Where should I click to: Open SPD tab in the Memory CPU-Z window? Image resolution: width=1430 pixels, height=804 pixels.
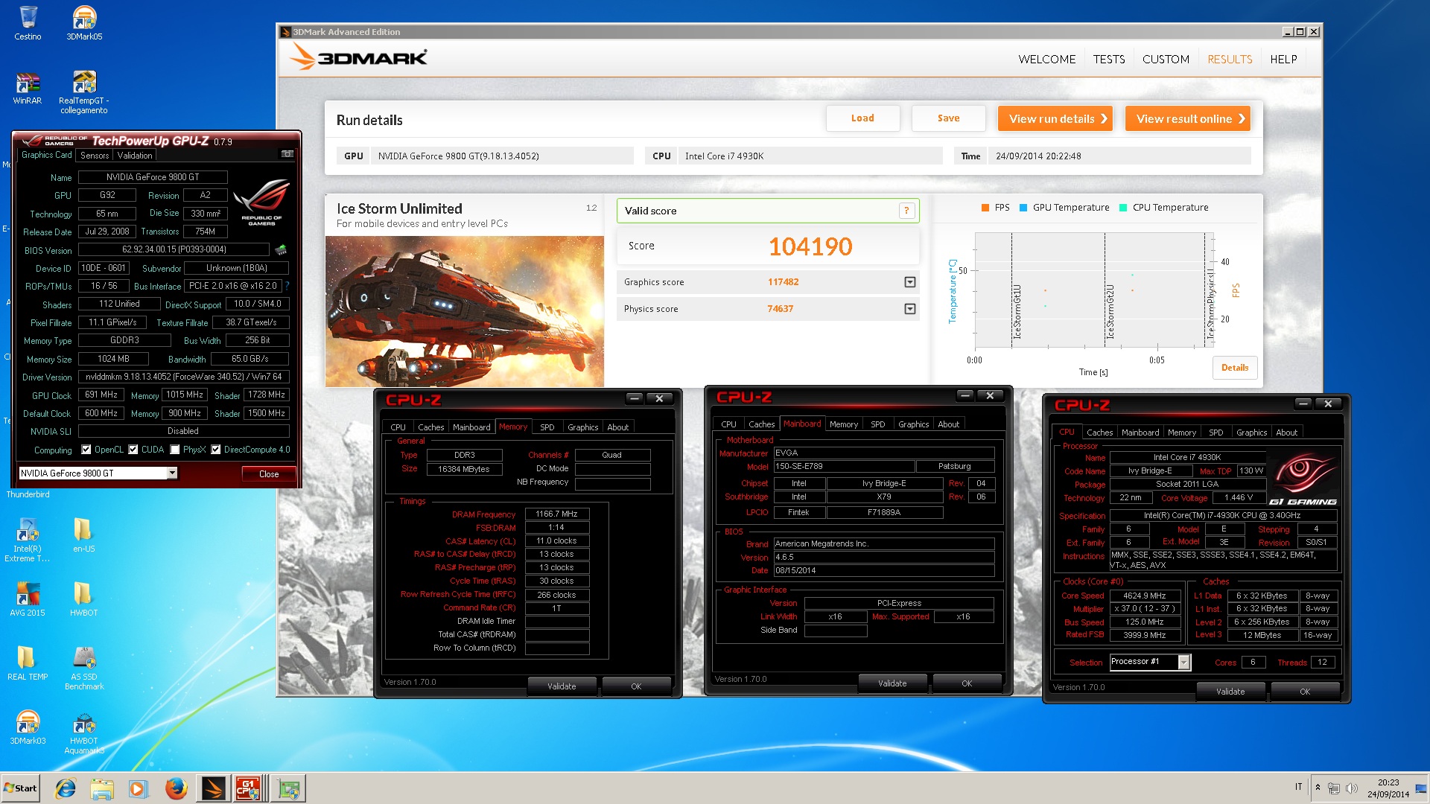547,427
